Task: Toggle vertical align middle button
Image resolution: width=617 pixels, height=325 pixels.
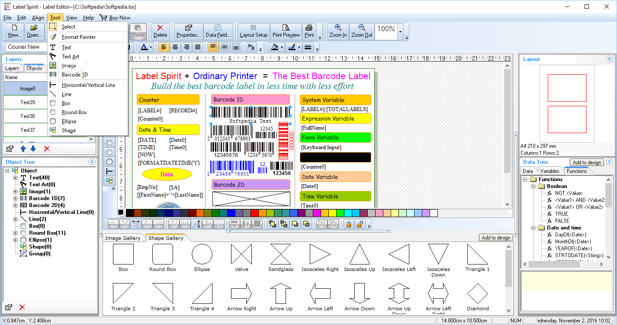Action: (x=225, y=47)
